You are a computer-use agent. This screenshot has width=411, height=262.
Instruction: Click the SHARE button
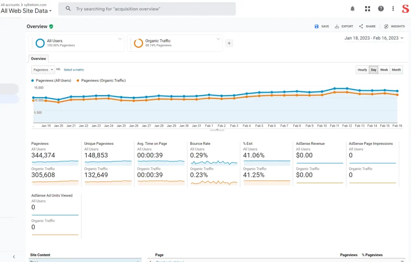(x=367, y=26)
